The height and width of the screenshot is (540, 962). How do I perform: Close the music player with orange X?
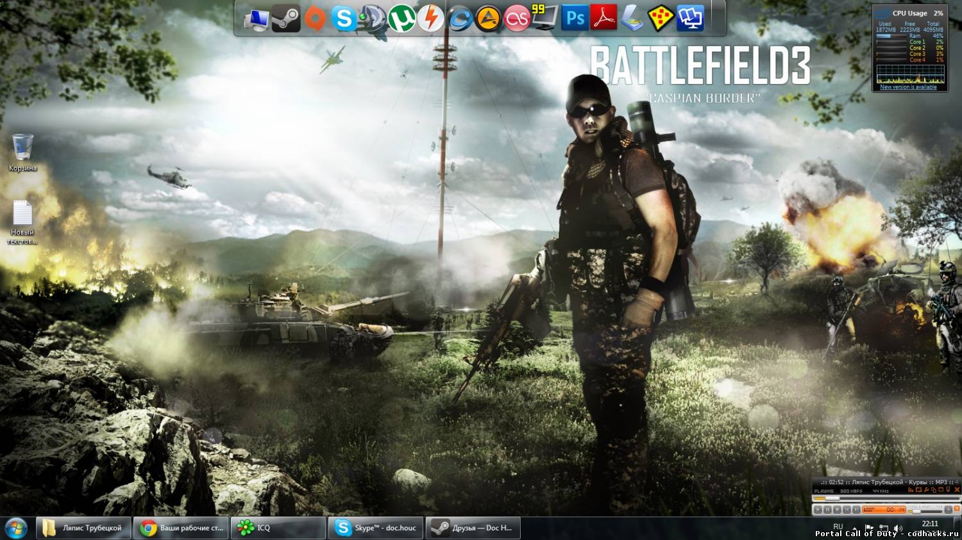coord(956,490)
